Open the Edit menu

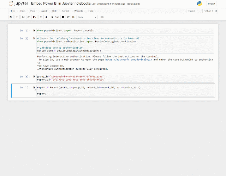[22, 11]
